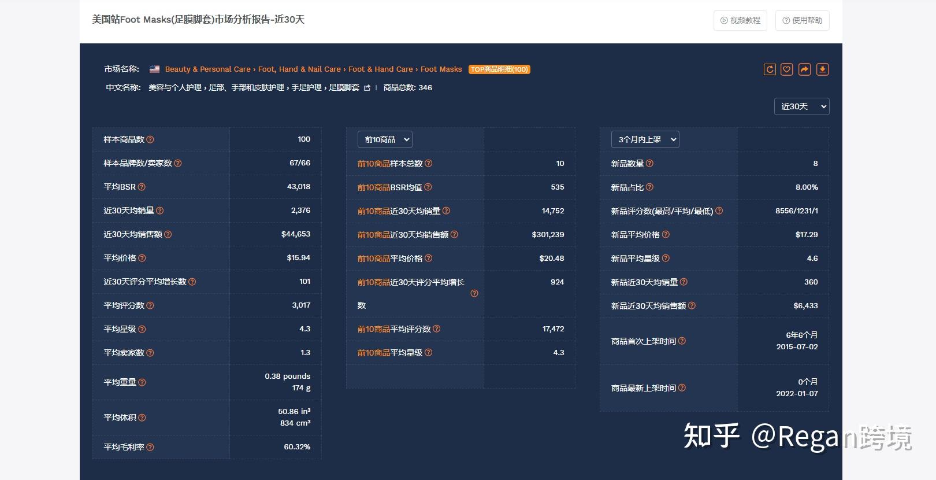Click the 新品评分数 value 8556/1231/1
Viewport: 936px width, 480px height.
click(x=797, y=211)
